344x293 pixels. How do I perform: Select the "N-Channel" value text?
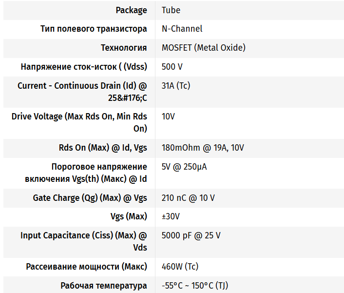pyautogui.click(x=182, y=29)
